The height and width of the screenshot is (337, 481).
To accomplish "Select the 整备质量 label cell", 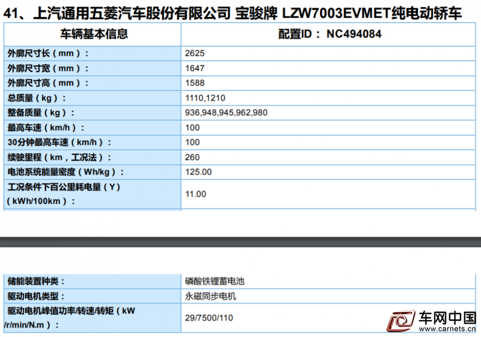I will click(92, 113).
